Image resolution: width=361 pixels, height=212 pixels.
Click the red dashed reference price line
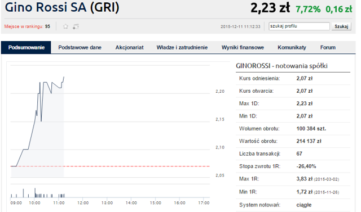tap(110, 166)
